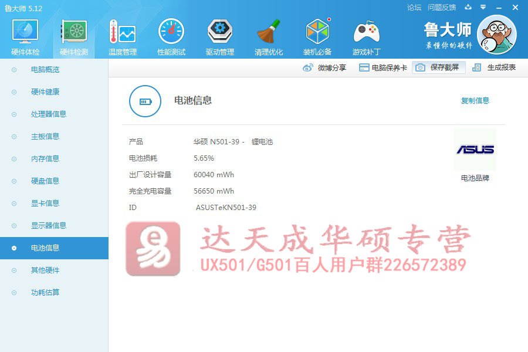The image size is (528, 352).
Task: Click the 出厂设计容量 label
Action: tap(150, 175)
